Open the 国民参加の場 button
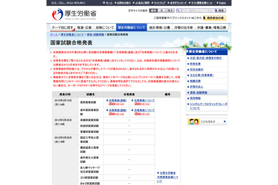Image resolution: width=278 pixels, height=185 pixels. (x=214, y=18)
